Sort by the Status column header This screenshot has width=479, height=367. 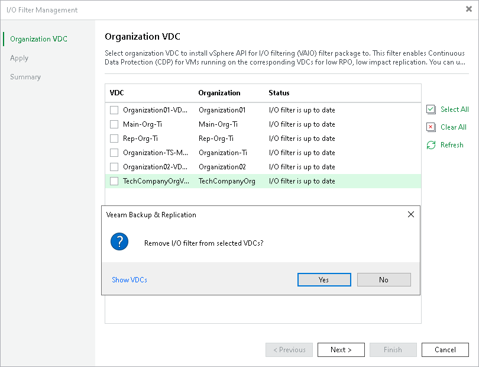(x=279, y=93)
